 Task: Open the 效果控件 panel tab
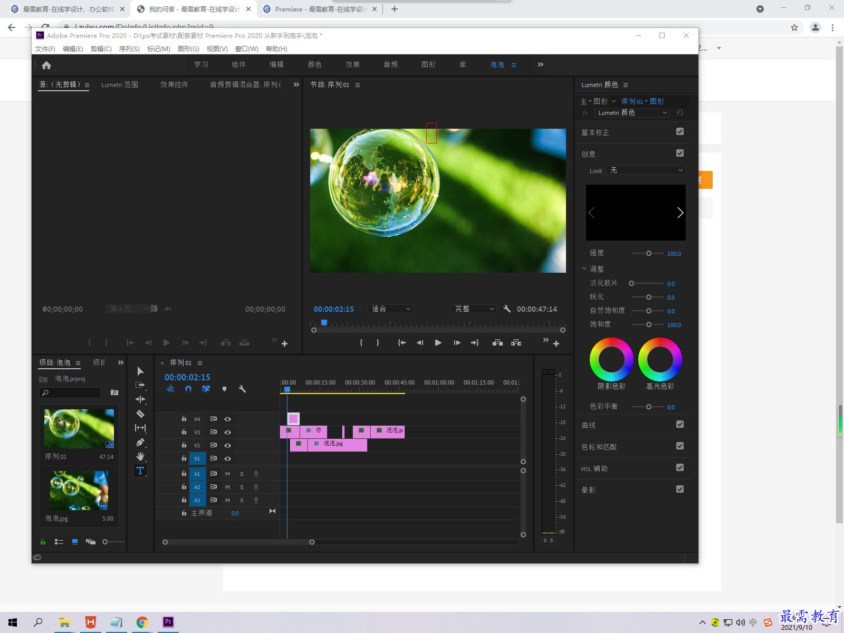[x=175, y=84]
